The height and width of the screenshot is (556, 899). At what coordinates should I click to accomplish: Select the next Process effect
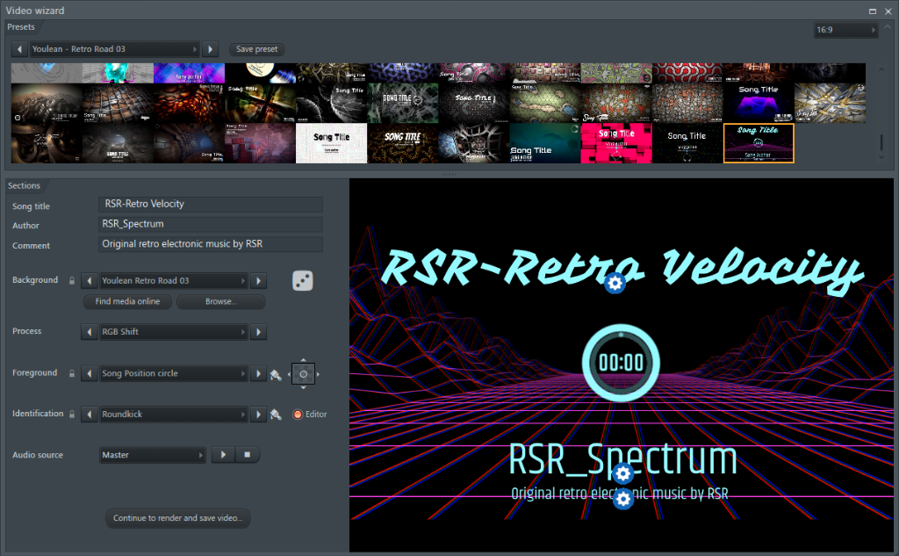point(258,332)
